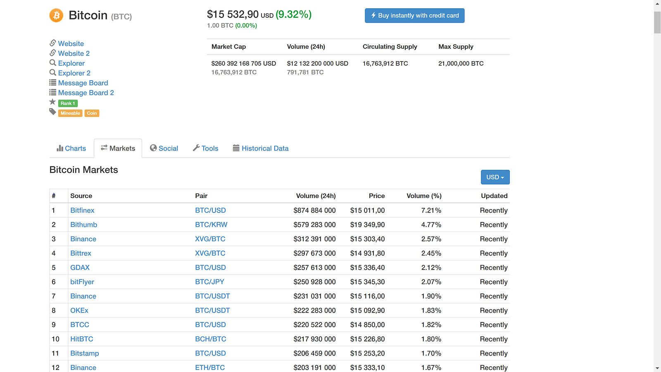This screenshot has width=661, height=372.
Task: Click the bar chart icon on Charts tab
Action: click(x=60, y=148)
